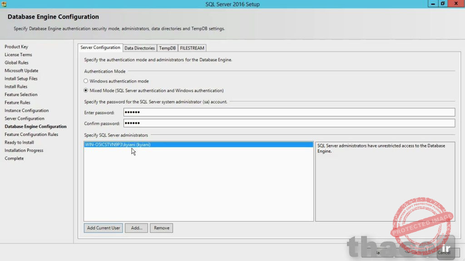
Task: Open the Product Key step
Action: click(16, 47)
